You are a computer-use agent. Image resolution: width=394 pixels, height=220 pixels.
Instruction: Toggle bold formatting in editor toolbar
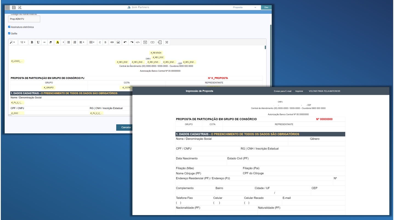pos(32,42)
